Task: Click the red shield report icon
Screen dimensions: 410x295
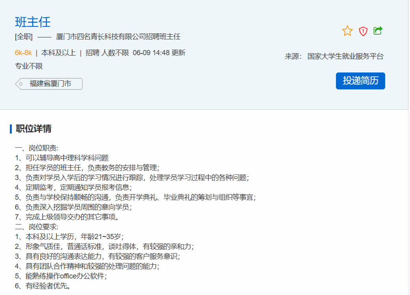Action: coord(363,31)
